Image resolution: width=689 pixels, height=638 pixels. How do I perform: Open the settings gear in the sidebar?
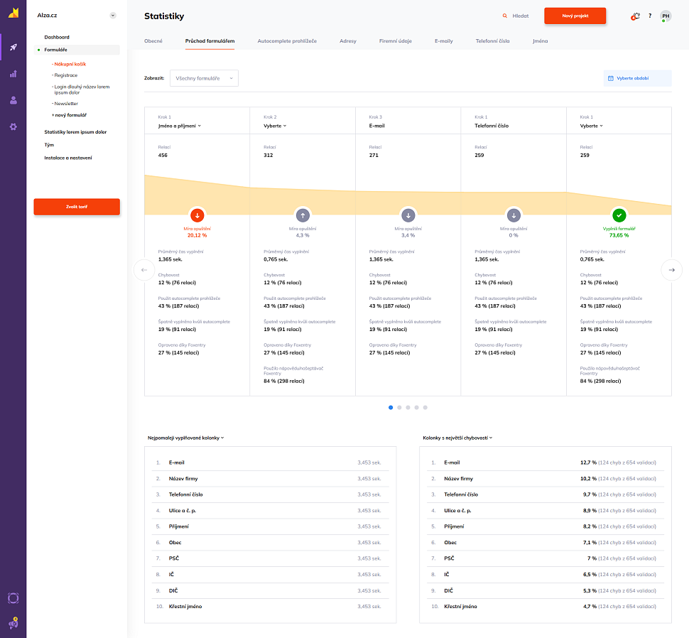pyautogui.click(x=13, y=126)
